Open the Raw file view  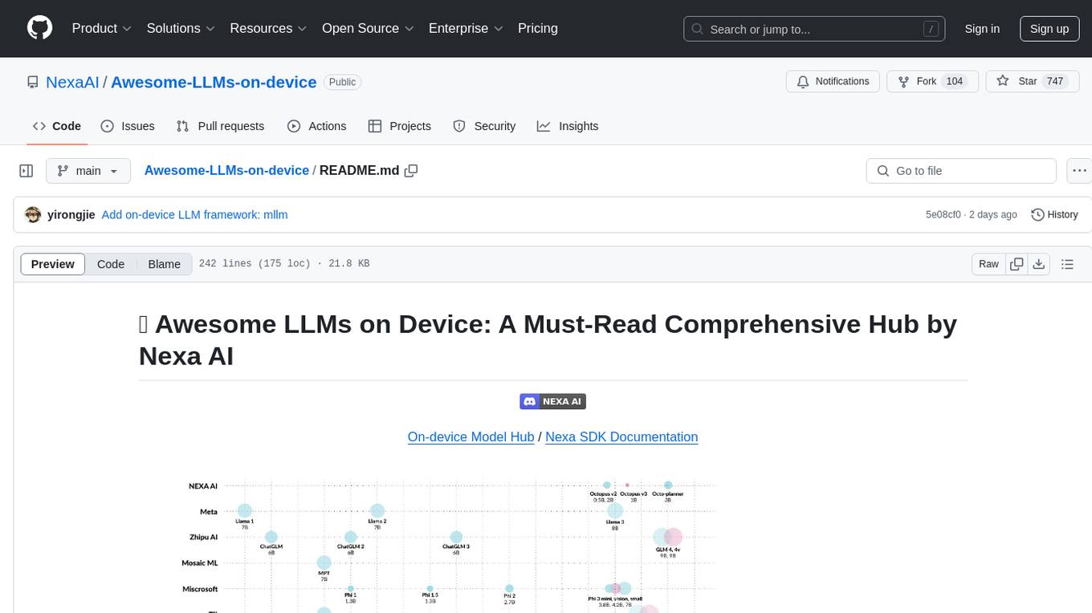click(988, 264)
